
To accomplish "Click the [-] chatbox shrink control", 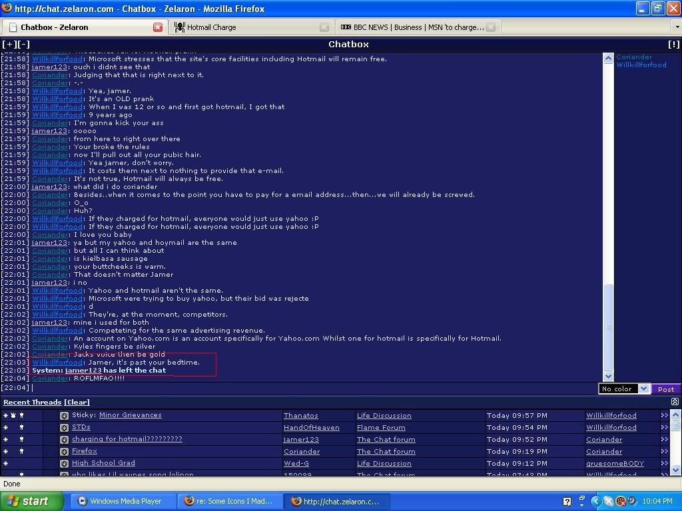I will point(23,45).
